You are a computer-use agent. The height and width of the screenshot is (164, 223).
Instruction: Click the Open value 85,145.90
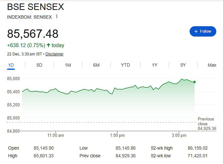click(43, 148)
